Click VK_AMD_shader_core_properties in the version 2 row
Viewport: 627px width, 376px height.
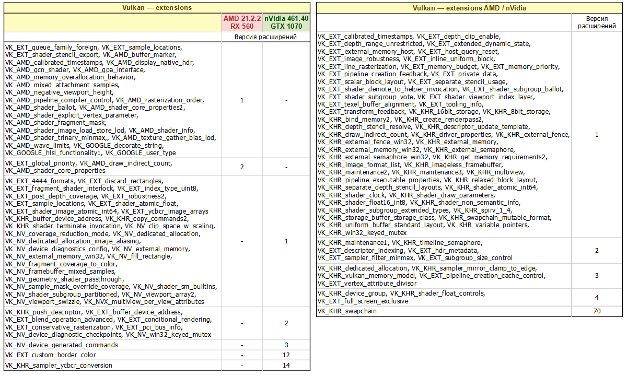(x=55, y=171)
